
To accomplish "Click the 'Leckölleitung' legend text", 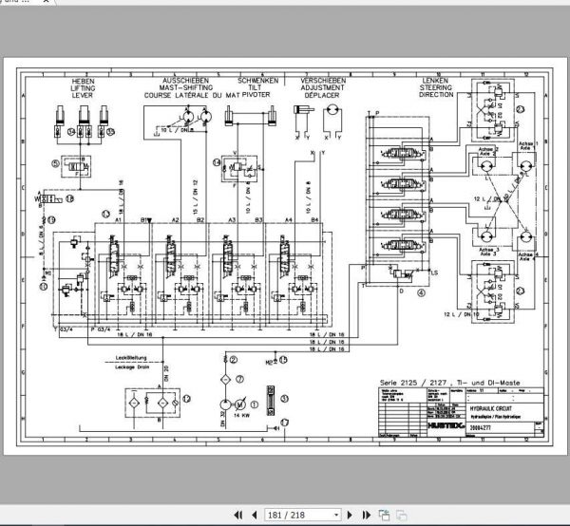I will coord(131,358).
